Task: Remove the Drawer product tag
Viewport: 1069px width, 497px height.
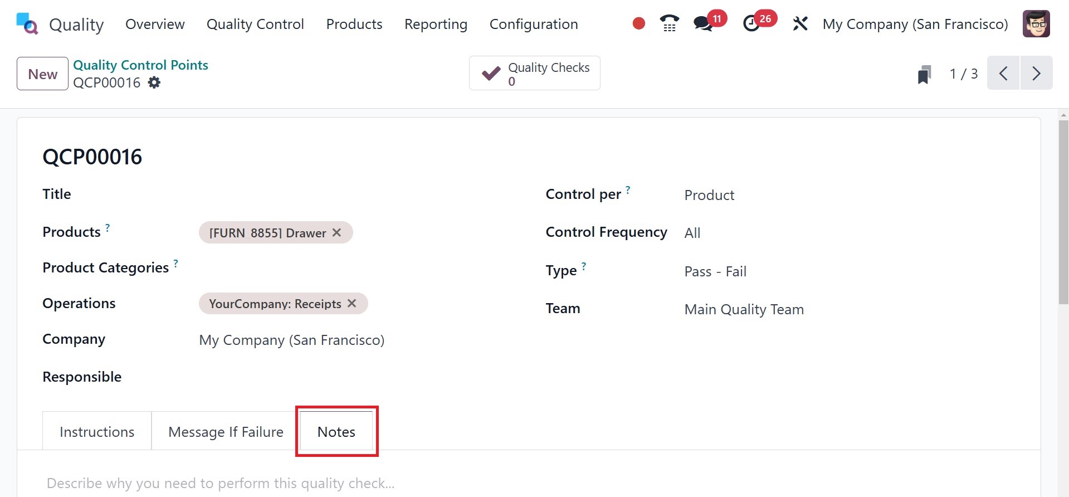Action: tap(337, 232)
